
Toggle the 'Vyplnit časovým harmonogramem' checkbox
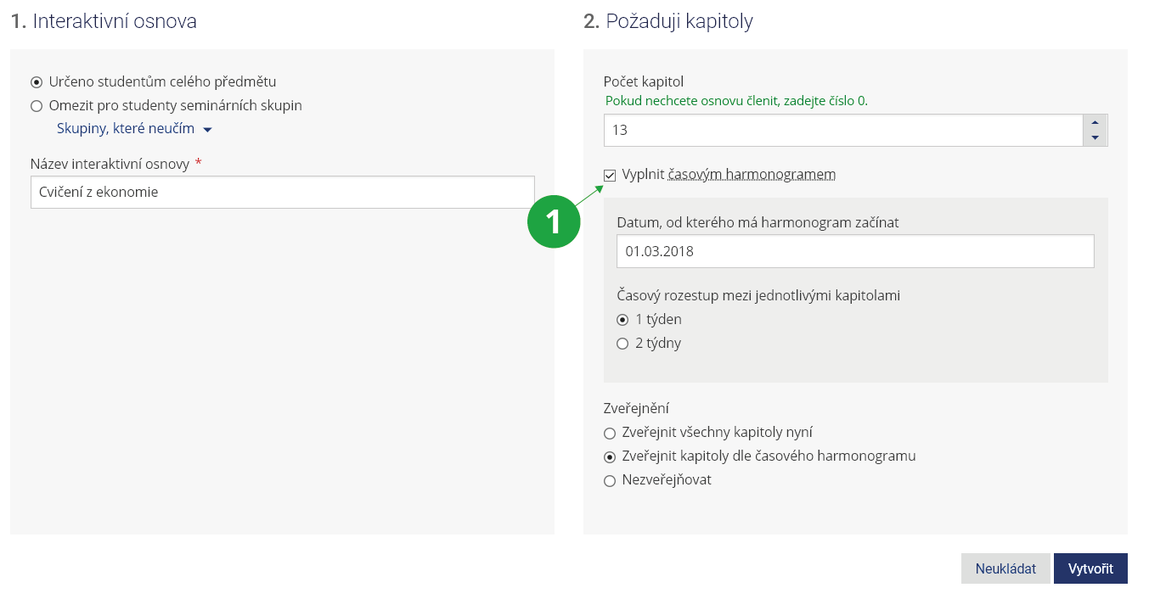tap(610, 176)
